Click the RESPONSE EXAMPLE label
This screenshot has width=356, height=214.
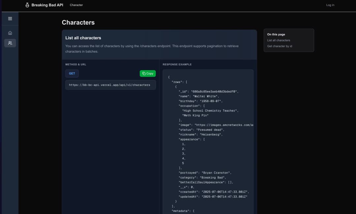coord(177,65)
